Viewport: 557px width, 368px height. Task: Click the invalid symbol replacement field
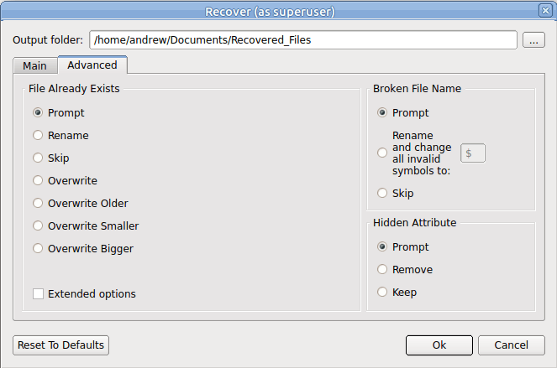coord(472,153)
